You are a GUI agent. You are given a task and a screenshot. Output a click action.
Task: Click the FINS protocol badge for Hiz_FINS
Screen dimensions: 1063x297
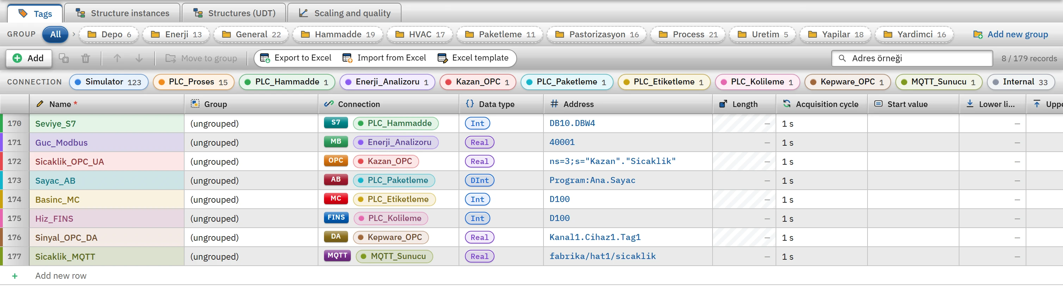click(x=336, y=217)
